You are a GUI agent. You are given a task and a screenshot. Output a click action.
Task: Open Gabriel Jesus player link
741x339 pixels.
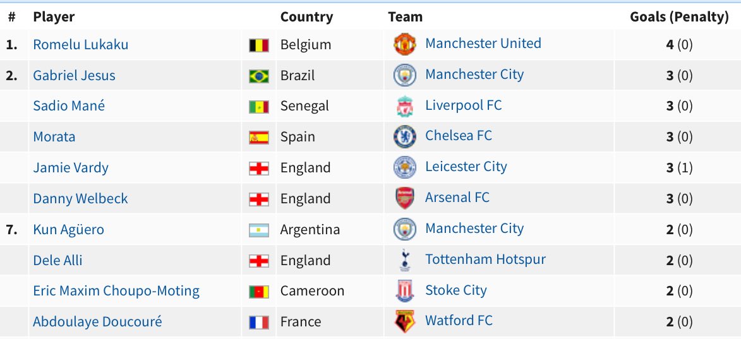74,75
